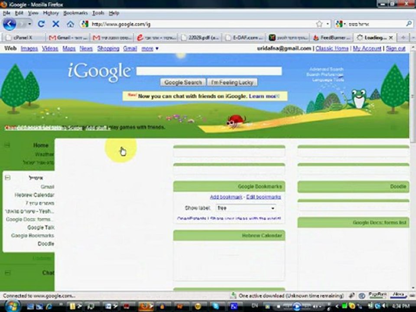
Task: Open the Edit menu
Action: point(19,13)
